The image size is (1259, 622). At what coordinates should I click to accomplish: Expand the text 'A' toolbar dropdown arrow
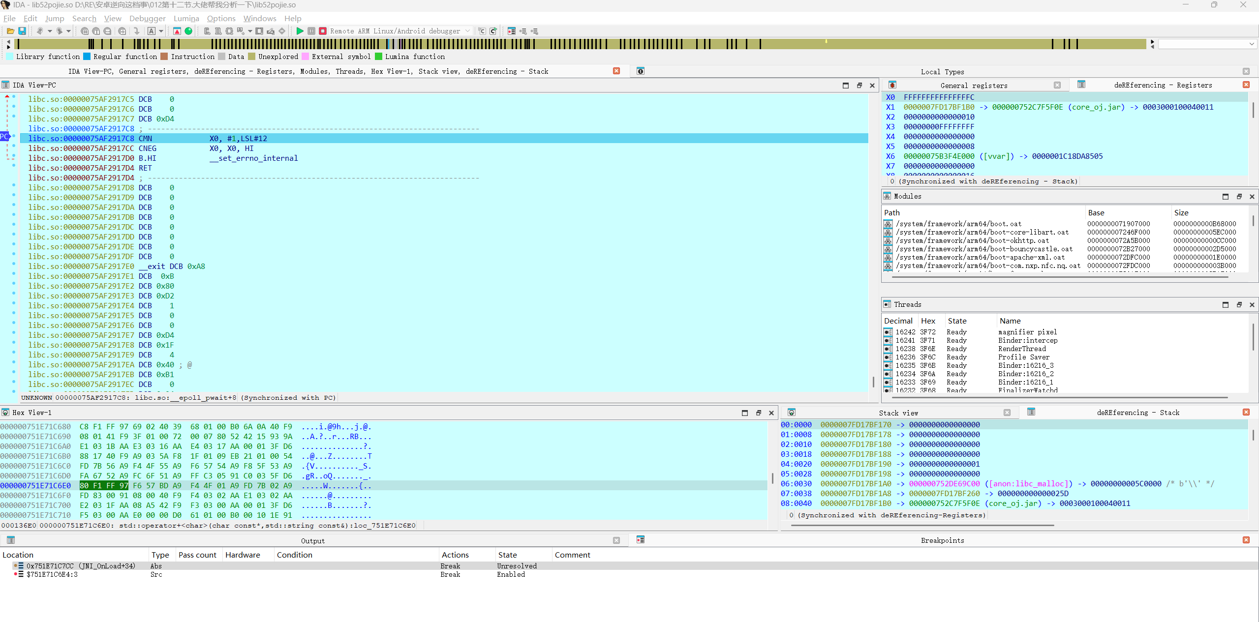pyautogui.click(x=161, y=31)
